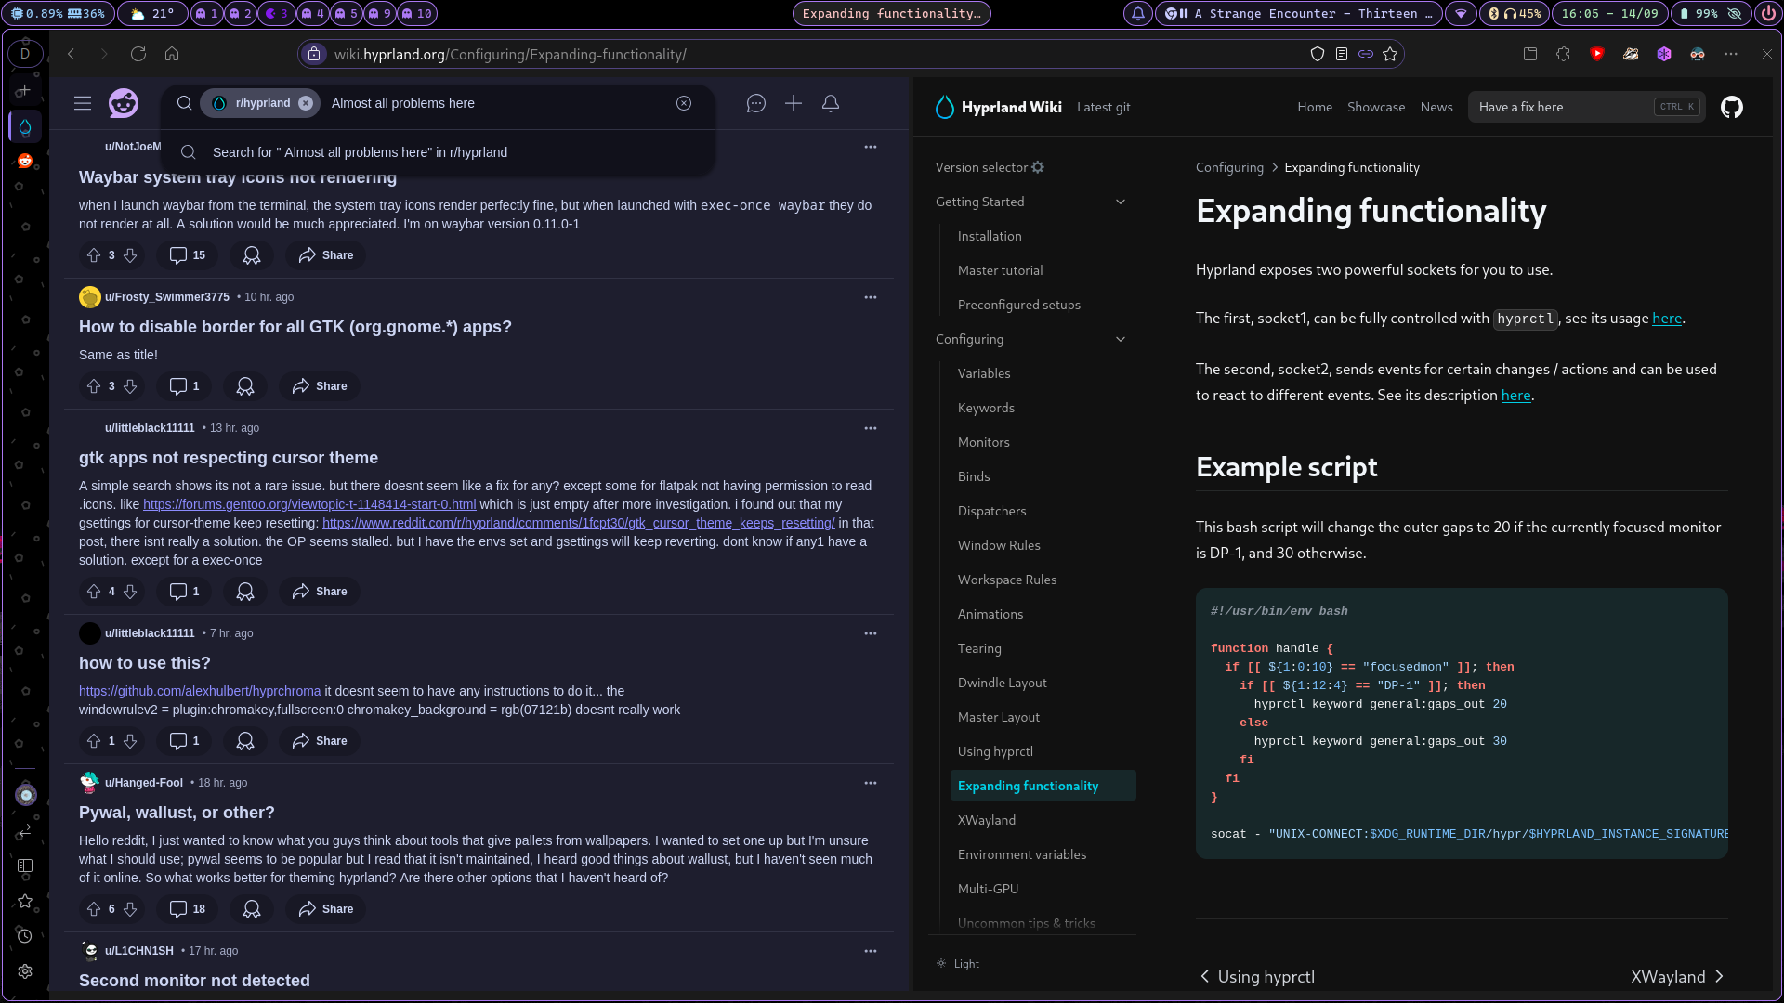This screenshot has width=1784, height=1003.
Task: Open Reddit notifications bell
Action: pyautogui.click(x=830, y=103)
